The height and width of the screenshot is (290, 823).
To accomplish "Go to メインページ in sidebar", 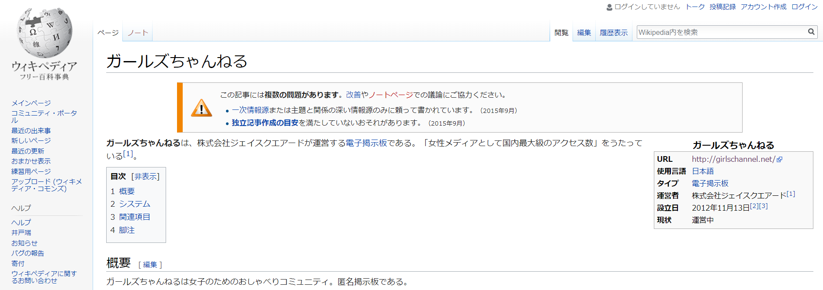I will (31, 103).
